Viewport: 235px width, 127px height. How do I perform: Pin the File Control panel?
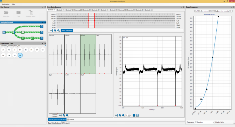[45, 7]
